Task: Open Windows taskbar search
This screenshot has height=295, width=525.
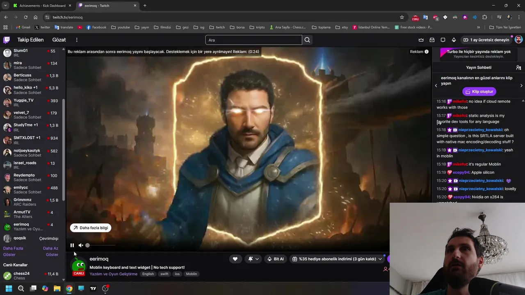Action: (x=21, y=288)
